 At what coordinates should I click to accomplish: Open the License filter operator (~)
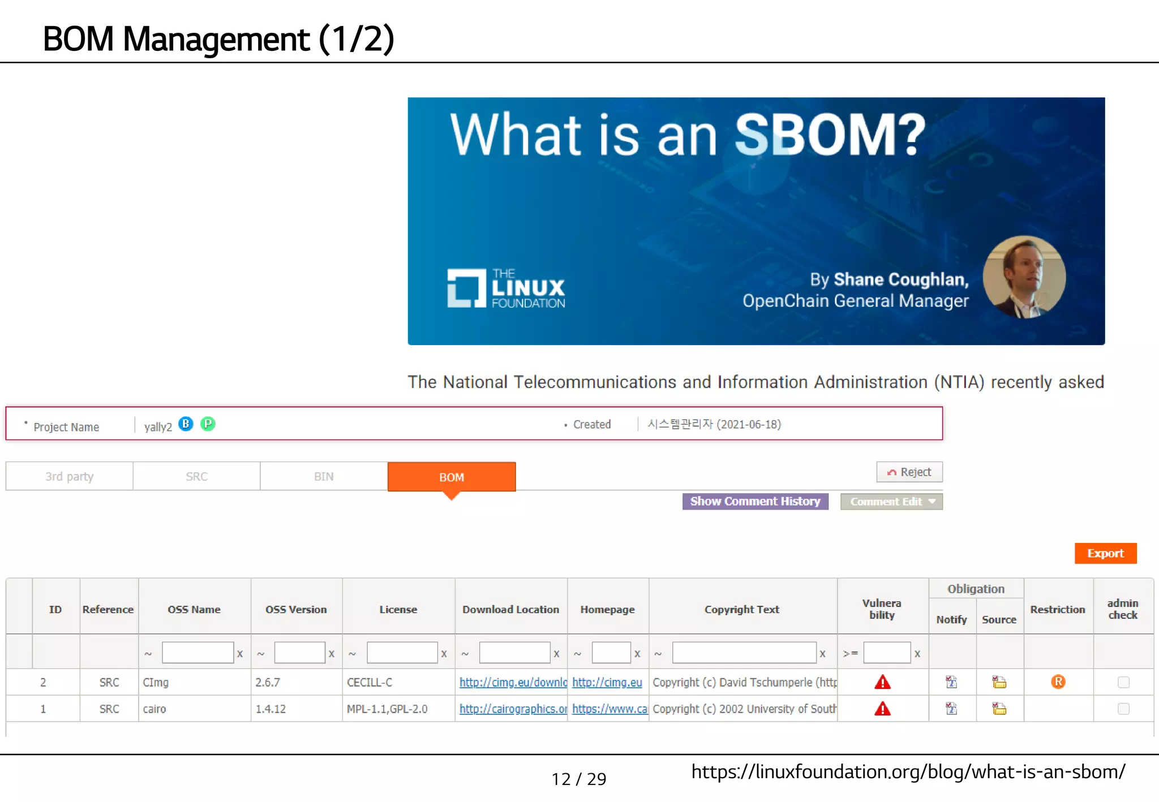coord(352,654)
